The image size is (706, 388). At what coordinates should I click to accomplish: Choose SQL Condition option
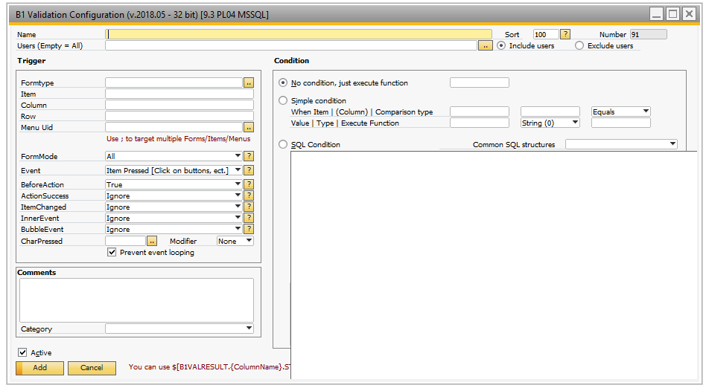pos(283,144)
